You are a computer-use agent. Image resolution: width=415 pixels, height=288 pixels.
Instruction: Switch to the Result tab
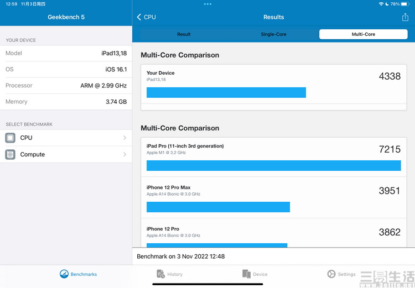pyautogui.click(x=184, y=34)
